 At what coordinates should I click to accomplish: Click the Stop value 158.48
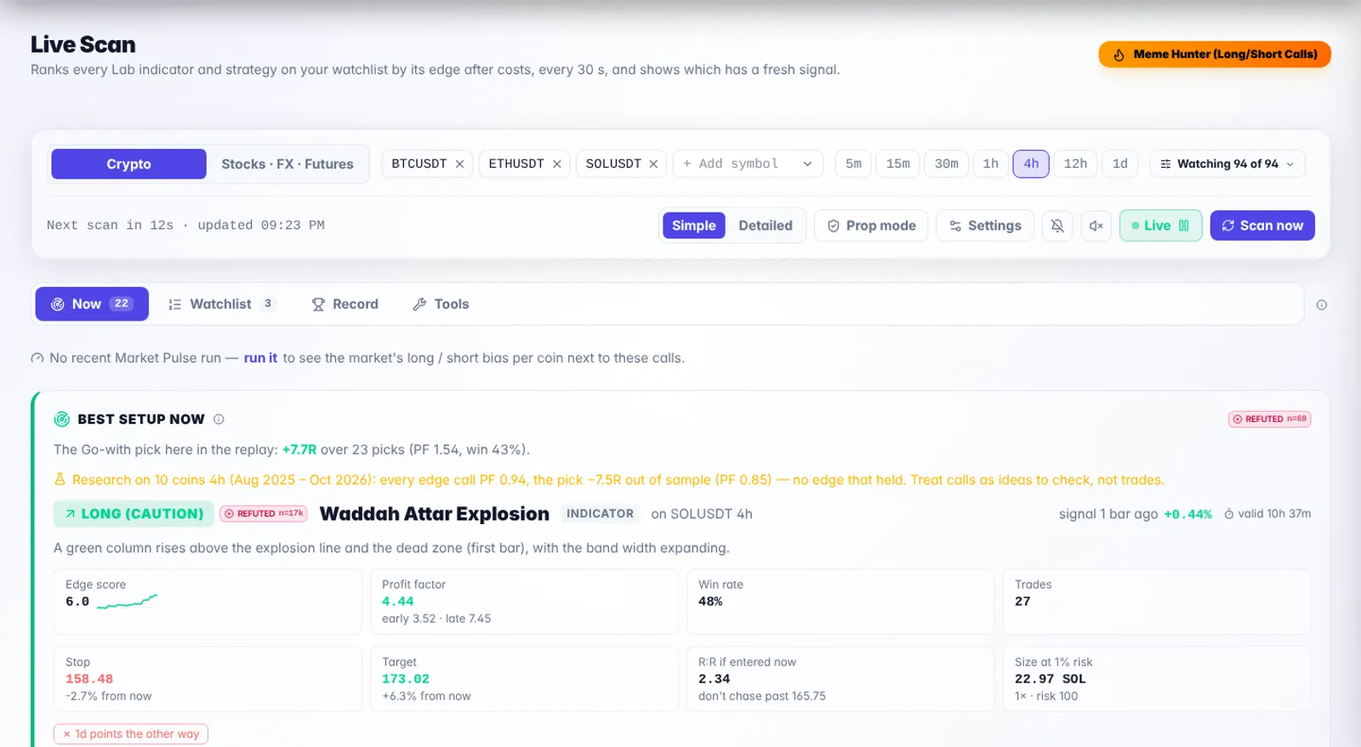click(x=89, y=679)
